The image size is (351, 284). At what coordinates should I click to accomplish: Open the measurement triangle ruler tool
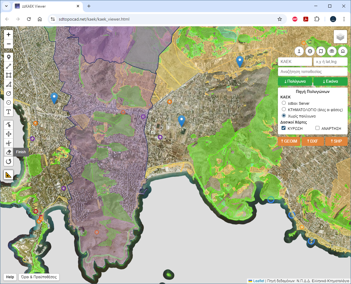[8, 175]
